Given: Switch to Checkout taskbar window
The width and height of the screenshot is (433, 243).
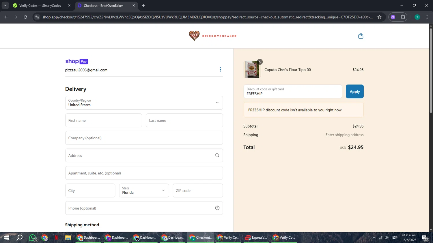Looking at the screenshot, I should [201, 238].
